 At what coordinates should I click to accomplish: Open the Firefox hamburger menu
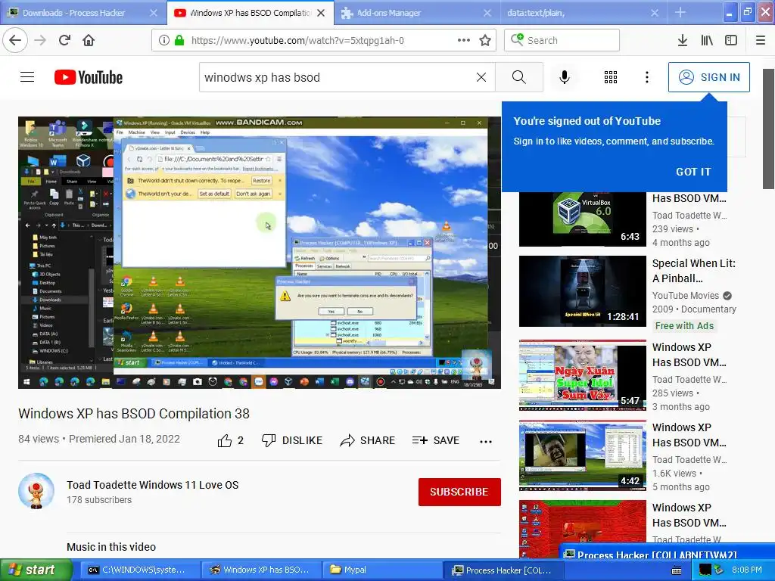(761, 40)
